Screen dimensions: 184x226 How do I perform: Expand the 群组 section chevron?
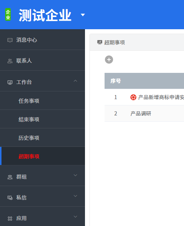coord(75,175)
